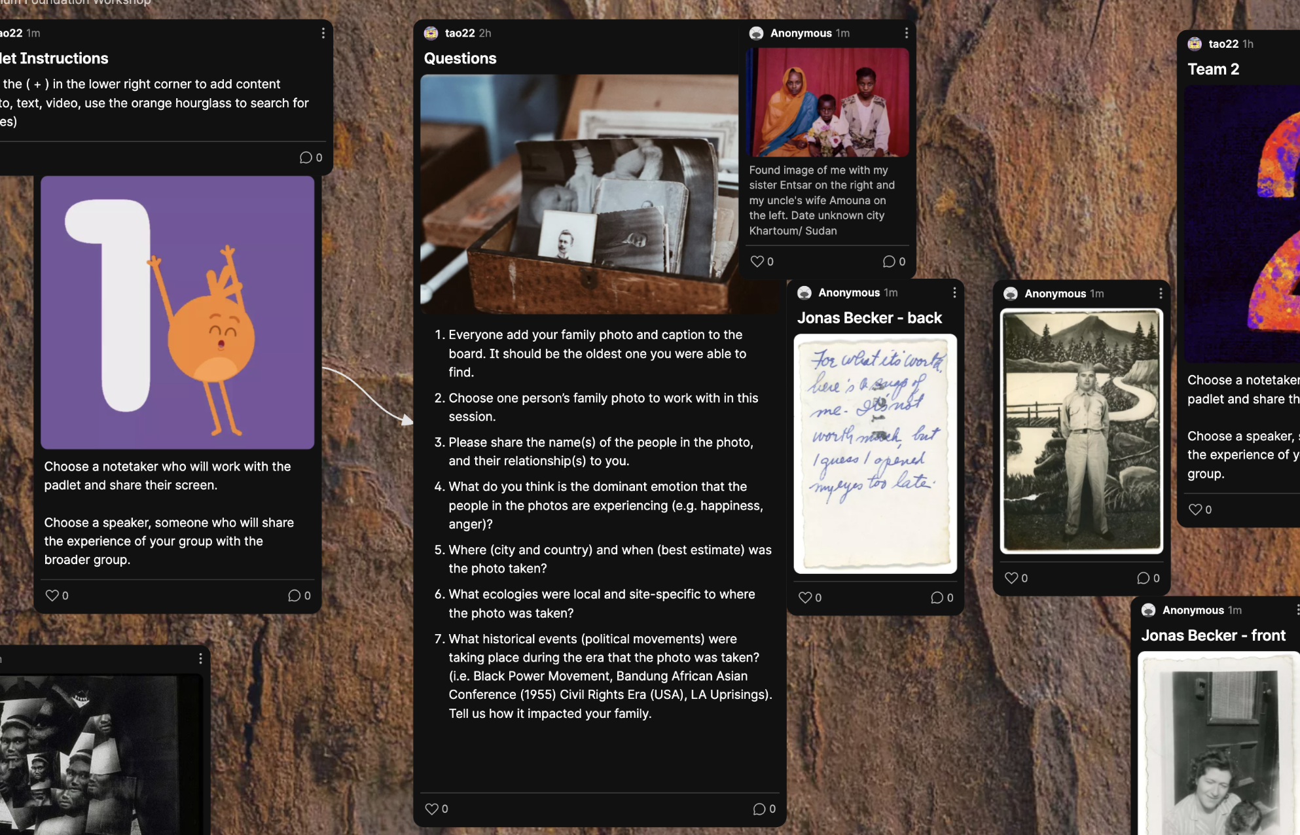Click Anonymous author on Jonas Becker - front
Screen dimensions: 1300x835
[1193, 610]
